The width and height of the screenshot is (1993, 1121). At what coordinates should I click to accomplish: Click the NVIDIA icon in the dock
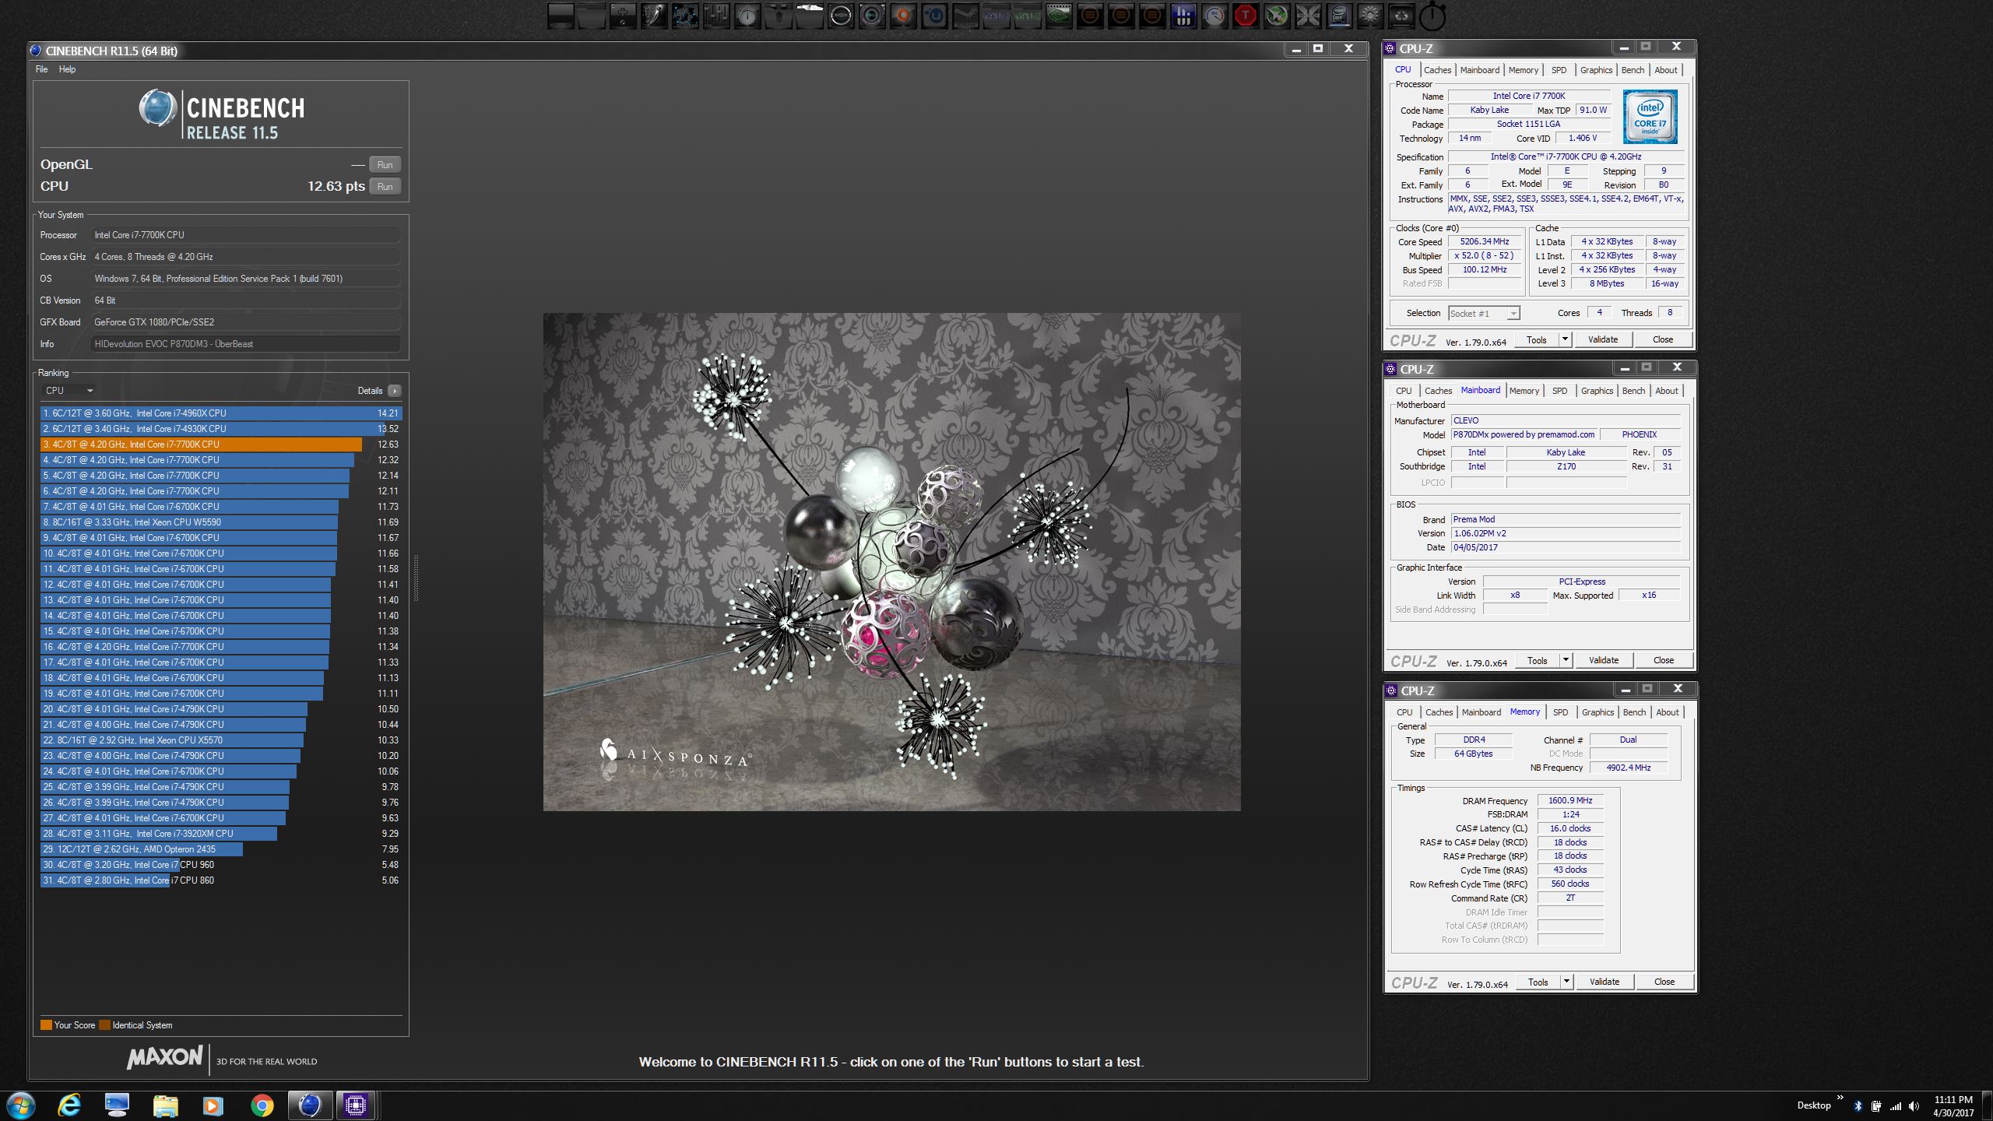point(1058,16)
